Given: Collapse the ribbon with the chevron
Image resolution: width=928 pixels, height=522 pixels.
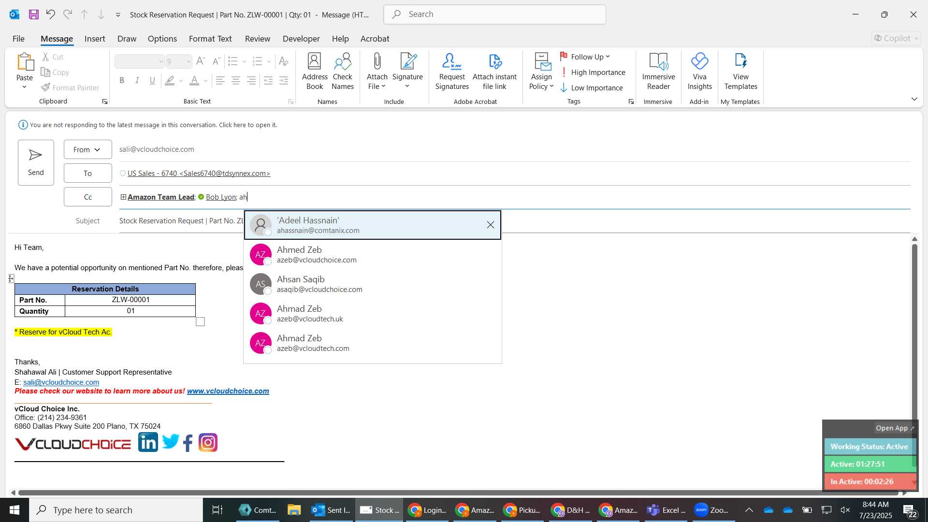Looking at the screenshot, I should (914, 99).
